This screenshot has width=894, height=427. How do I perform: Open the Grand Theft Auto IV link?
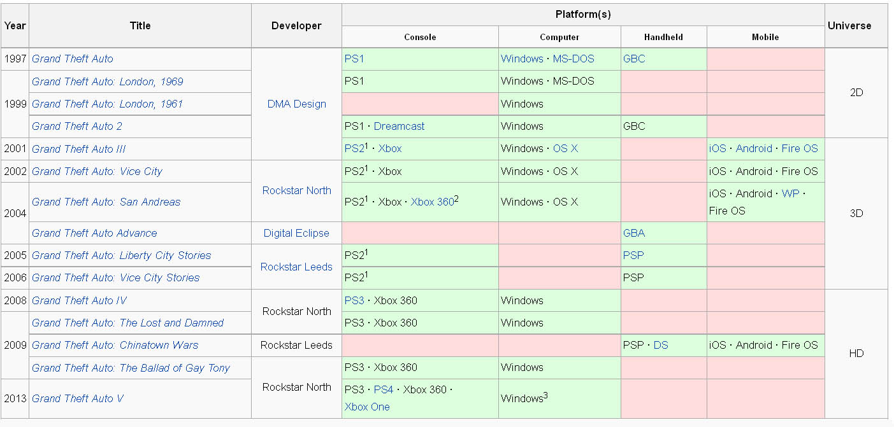tap(80, 300)
